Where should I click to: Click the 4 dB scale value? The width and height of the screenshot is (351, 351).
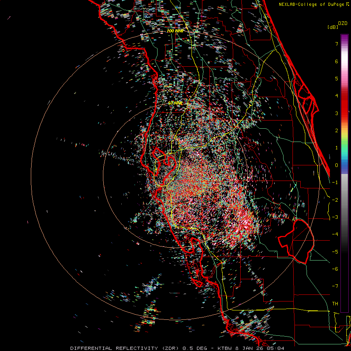(337, 96)
